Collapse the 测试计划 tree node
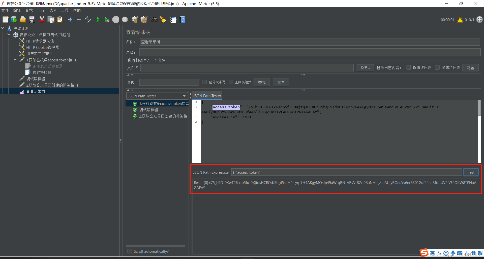Screen dimensions: 484x259 pyautogui.click(x=3, y=28)
